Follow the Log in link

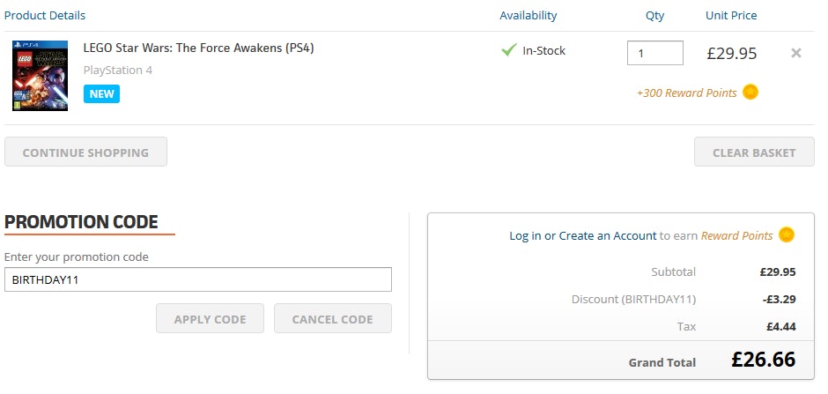coord(525,235)
